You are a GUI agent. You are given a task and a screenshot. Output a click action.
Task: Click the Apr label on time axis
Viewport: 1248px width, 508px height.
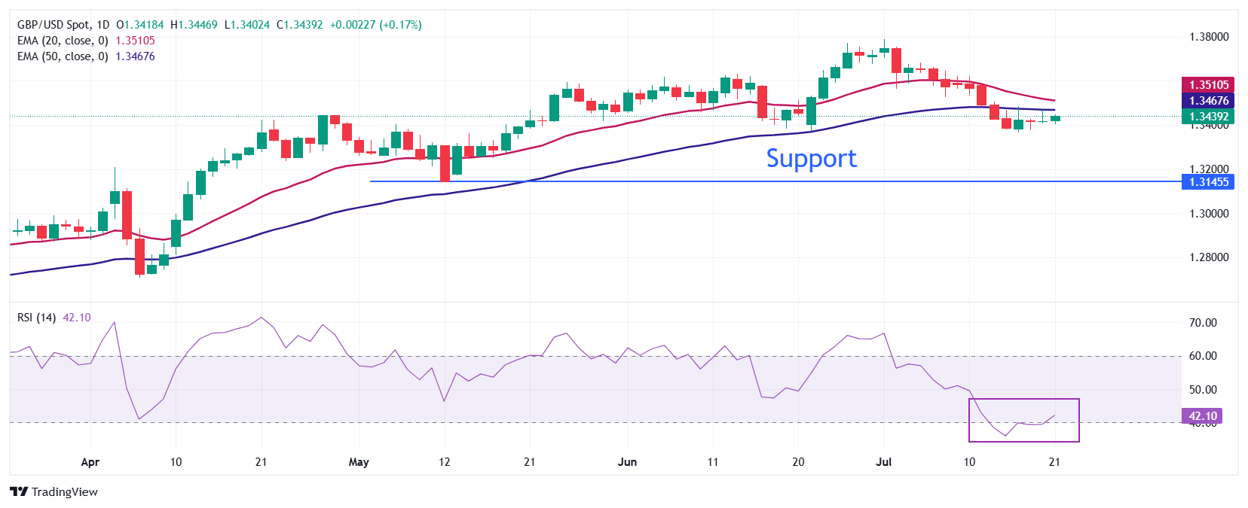tap(90, 462)
